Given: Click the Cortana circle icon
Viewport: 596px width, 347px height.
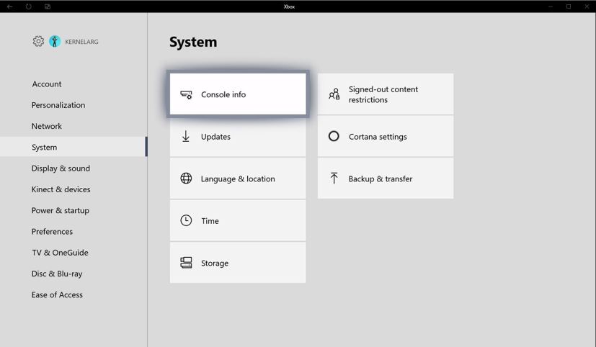Looking at the screenshot, I should (334, 136).
